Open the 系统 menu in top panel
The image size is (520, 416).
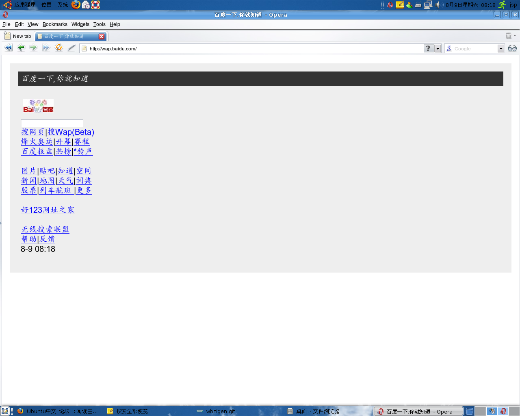pyautogui.click(x=63, y=5)
